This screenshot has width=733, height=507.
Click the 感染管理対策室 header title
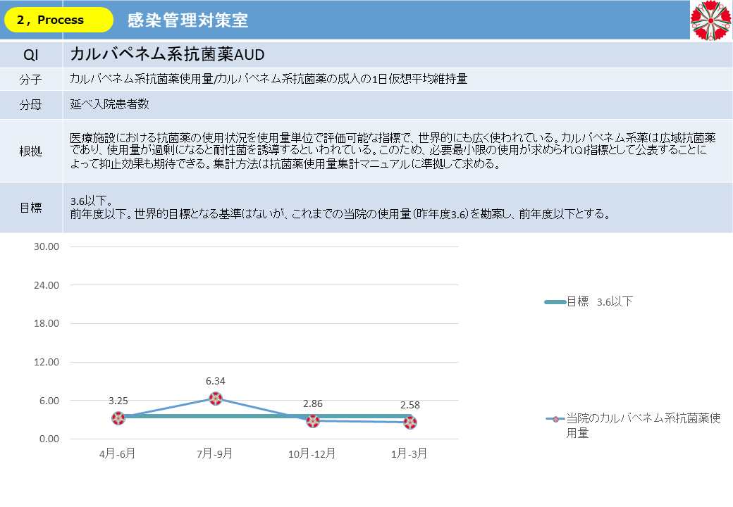[x=188, y=20]
